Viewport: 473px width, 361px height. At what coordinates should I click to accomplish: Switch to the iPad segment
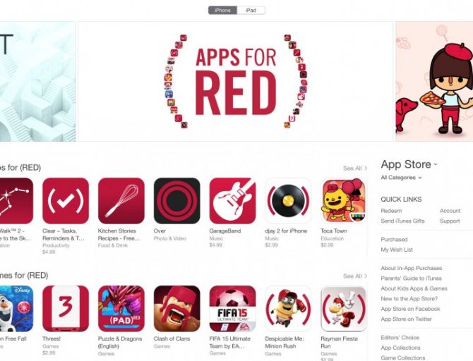(x=251, y=11)
